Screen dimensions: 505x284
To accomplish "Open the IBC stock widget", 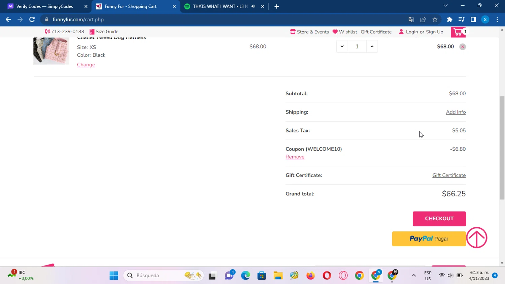I will pyautogui.click(x=21, y=275).
